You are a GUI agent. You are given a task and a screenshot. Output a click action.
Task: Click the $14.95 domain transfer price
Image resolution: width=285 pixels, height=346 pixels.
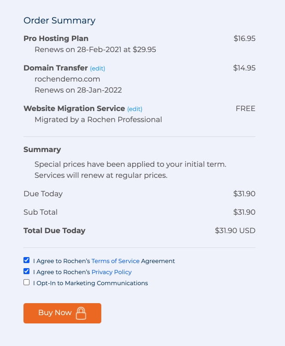click(244, 68)
